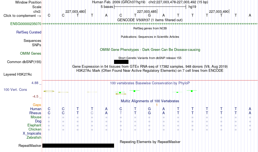This screenshot has height=152, width=258.
Task: Click 'RefSeq genes from NCBI' title
Action: pos(150,28)
